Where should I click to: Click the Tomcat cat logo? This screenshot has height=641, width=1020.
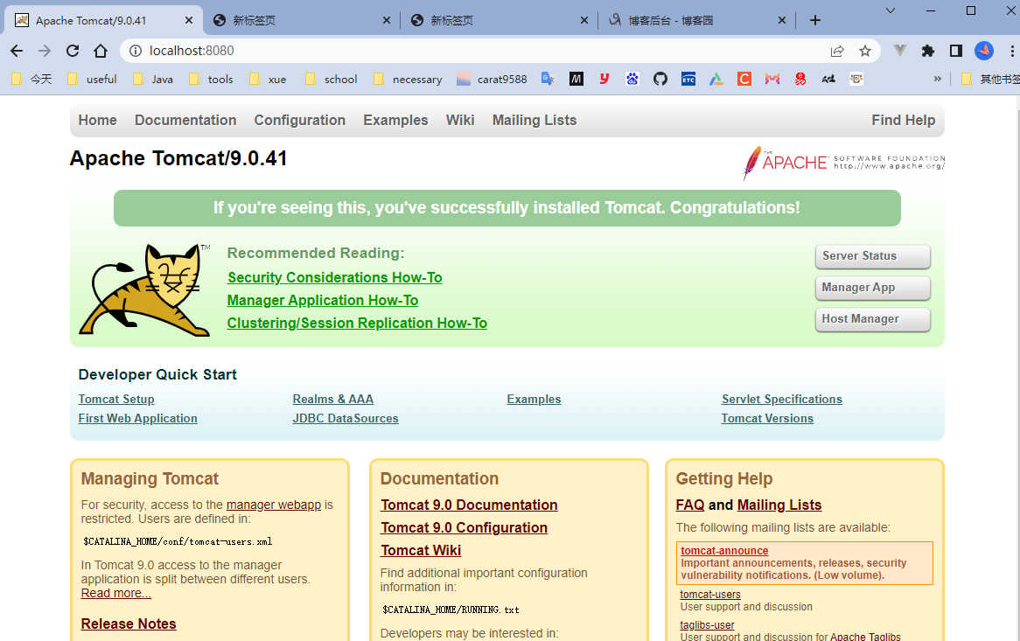(145, 290)
